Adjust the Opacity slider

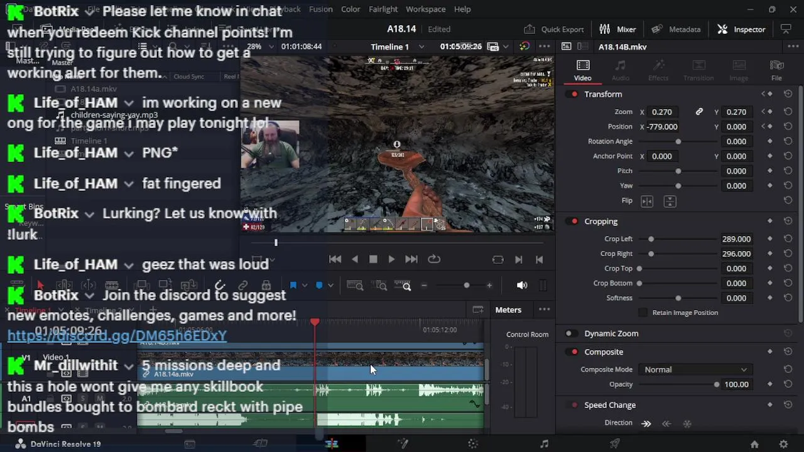pyautogui.click(x=678, y=385)
